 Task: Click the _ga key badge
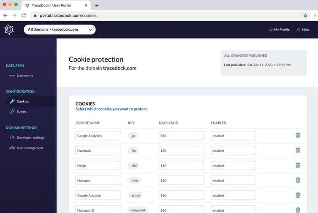[x=133, y=136]
